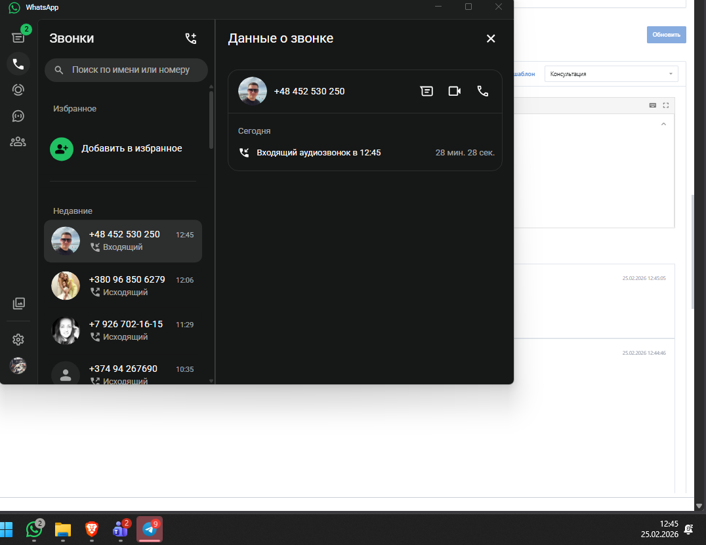Click keyboard icon in background editor toolbar
The height and width of the screenshot is (545, 706).
pyautogui.click(x=652, y=106)
